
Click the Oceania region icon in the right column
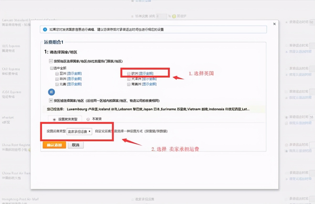point(129,79)
